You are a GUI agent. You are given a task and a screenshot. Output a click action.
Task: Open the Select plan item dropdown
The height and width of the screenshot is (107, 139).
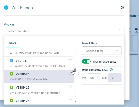click(x=64, y=31)
